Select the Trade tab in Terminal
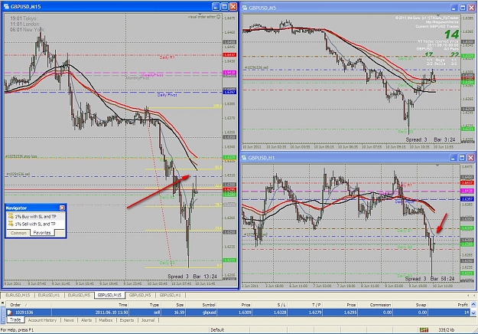The image size is (478, 334). click(15, 320)
